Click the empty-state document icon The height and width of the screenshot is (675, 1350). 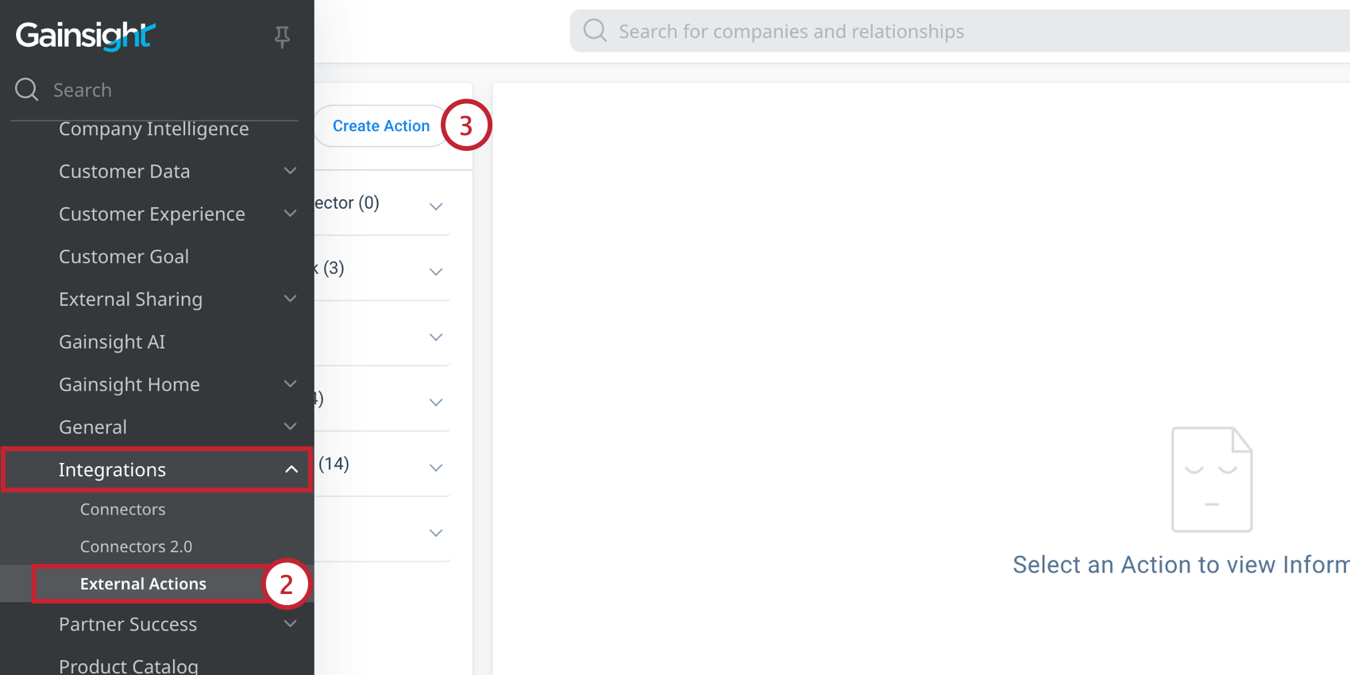tap(1211, 480)
